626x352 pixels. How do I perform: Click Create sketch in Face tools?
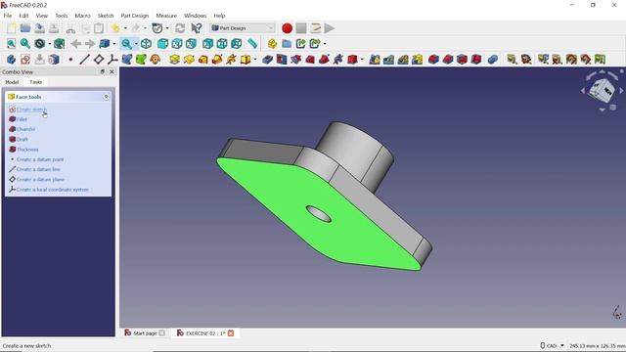coord(31,110)
